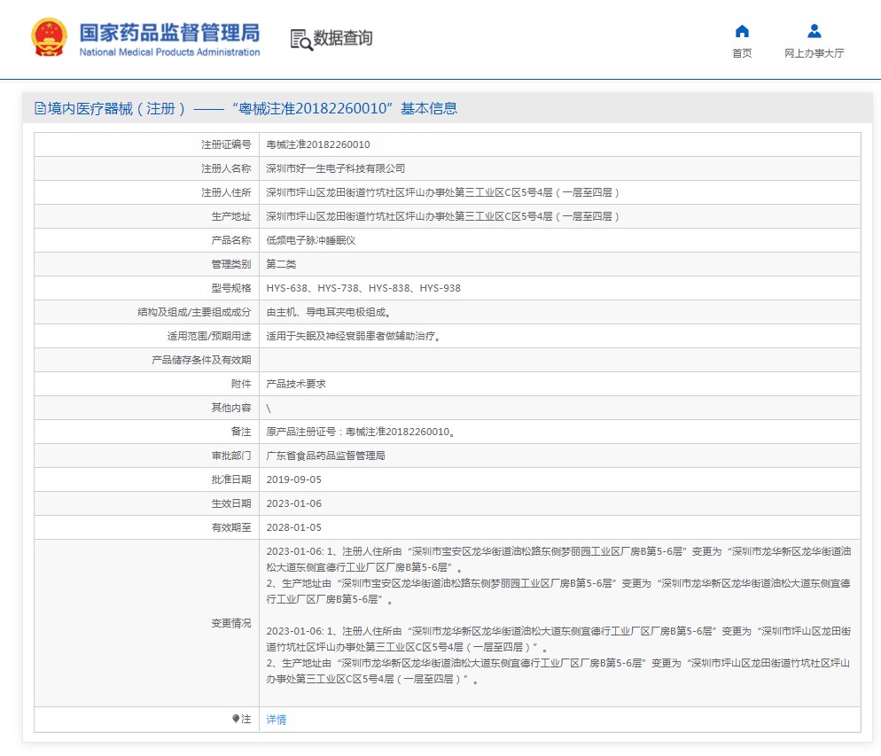Select 广东省食品药品监督管理局 cell

[325, 456]
